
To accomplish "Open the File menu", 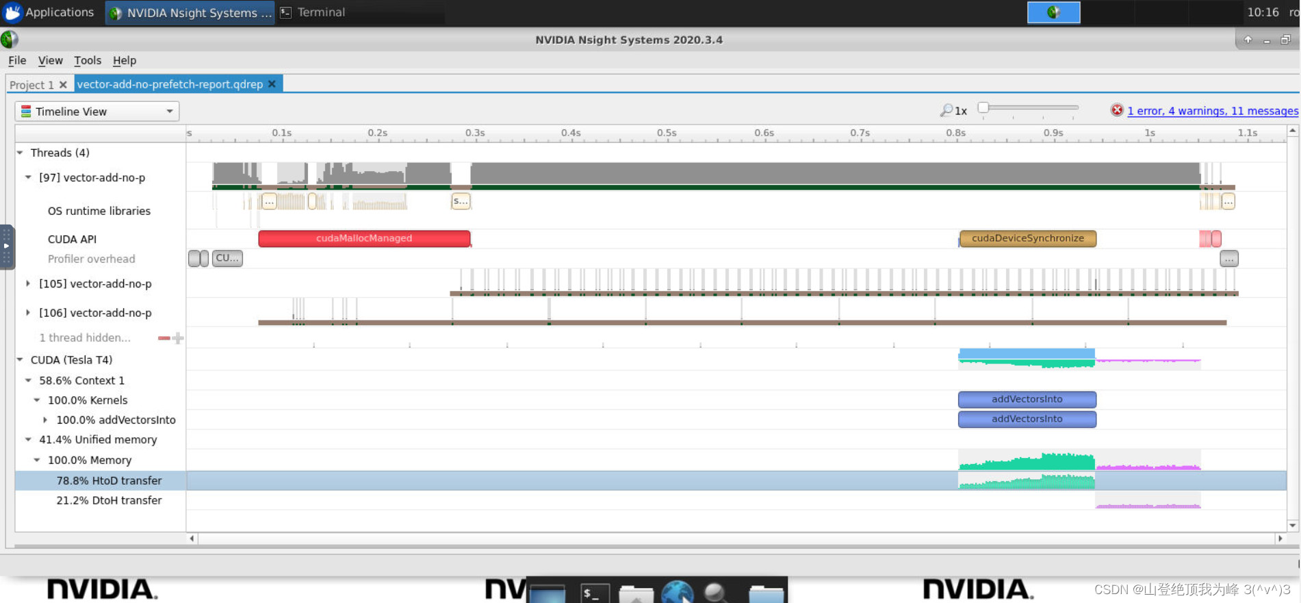I will click(17, 60).
